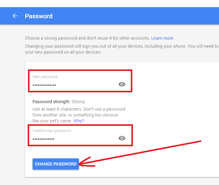Click the masked dots in Confirm password
The height and width of the screenshot is (185, 219).
(43, 139)
